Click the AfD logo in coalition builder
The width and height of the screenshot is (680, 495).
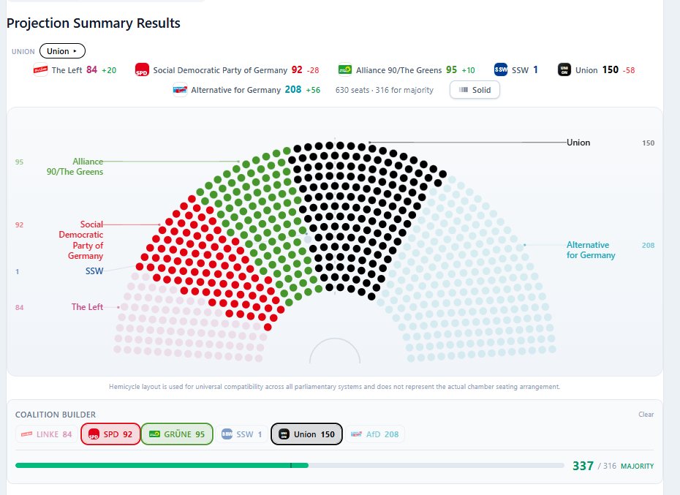[x=356, y=434]
